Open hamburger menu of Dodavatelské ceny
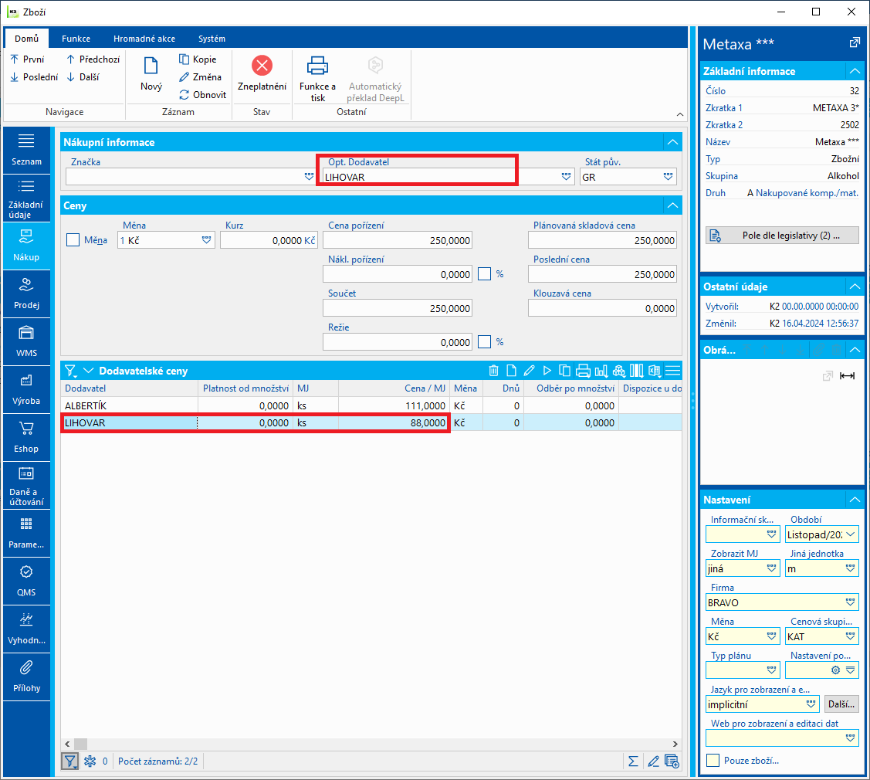The image size is (870, 780). (x=672, y=370)
